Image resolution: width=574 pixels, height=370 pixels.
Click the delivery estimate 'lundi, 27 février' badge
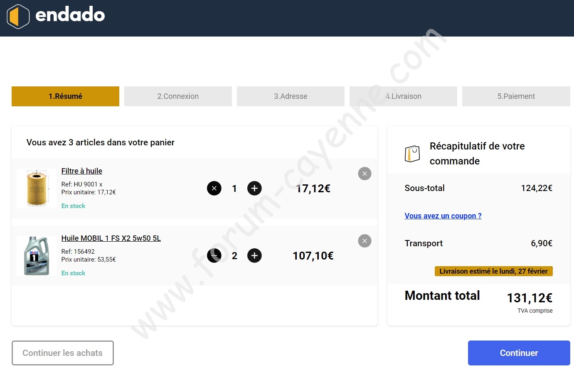(494, 271)
